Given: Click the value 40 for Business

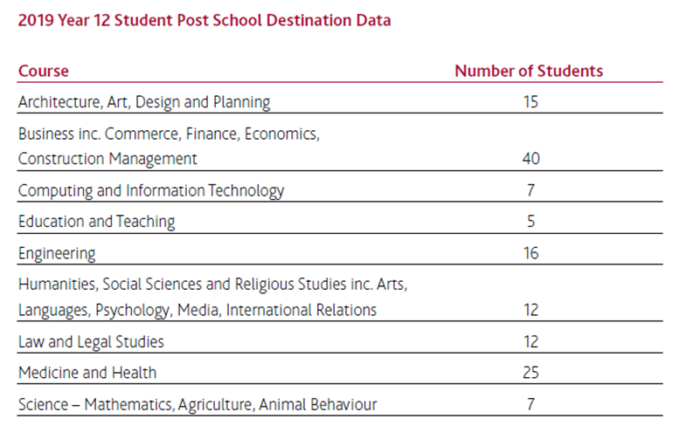Looking at the screenshot, I should [530, 159].
